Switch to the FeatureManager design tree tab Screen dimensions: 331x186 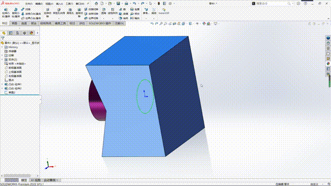[x=4, y=33]
